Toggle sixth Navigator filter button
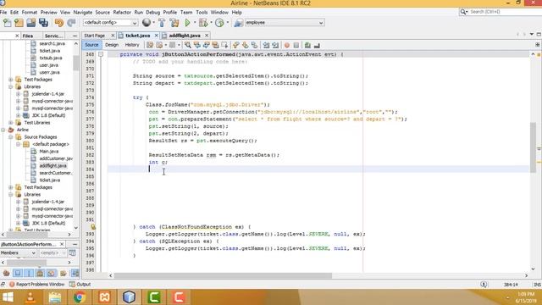542x305 pixels. click(x=63, y=273)
